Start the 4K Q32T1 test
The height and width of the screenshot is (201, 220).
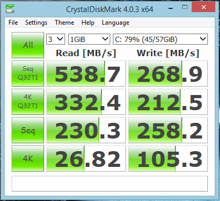28,102
